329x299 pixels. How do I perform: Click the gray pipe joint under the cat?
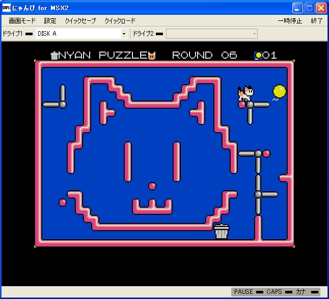point(250,105)
